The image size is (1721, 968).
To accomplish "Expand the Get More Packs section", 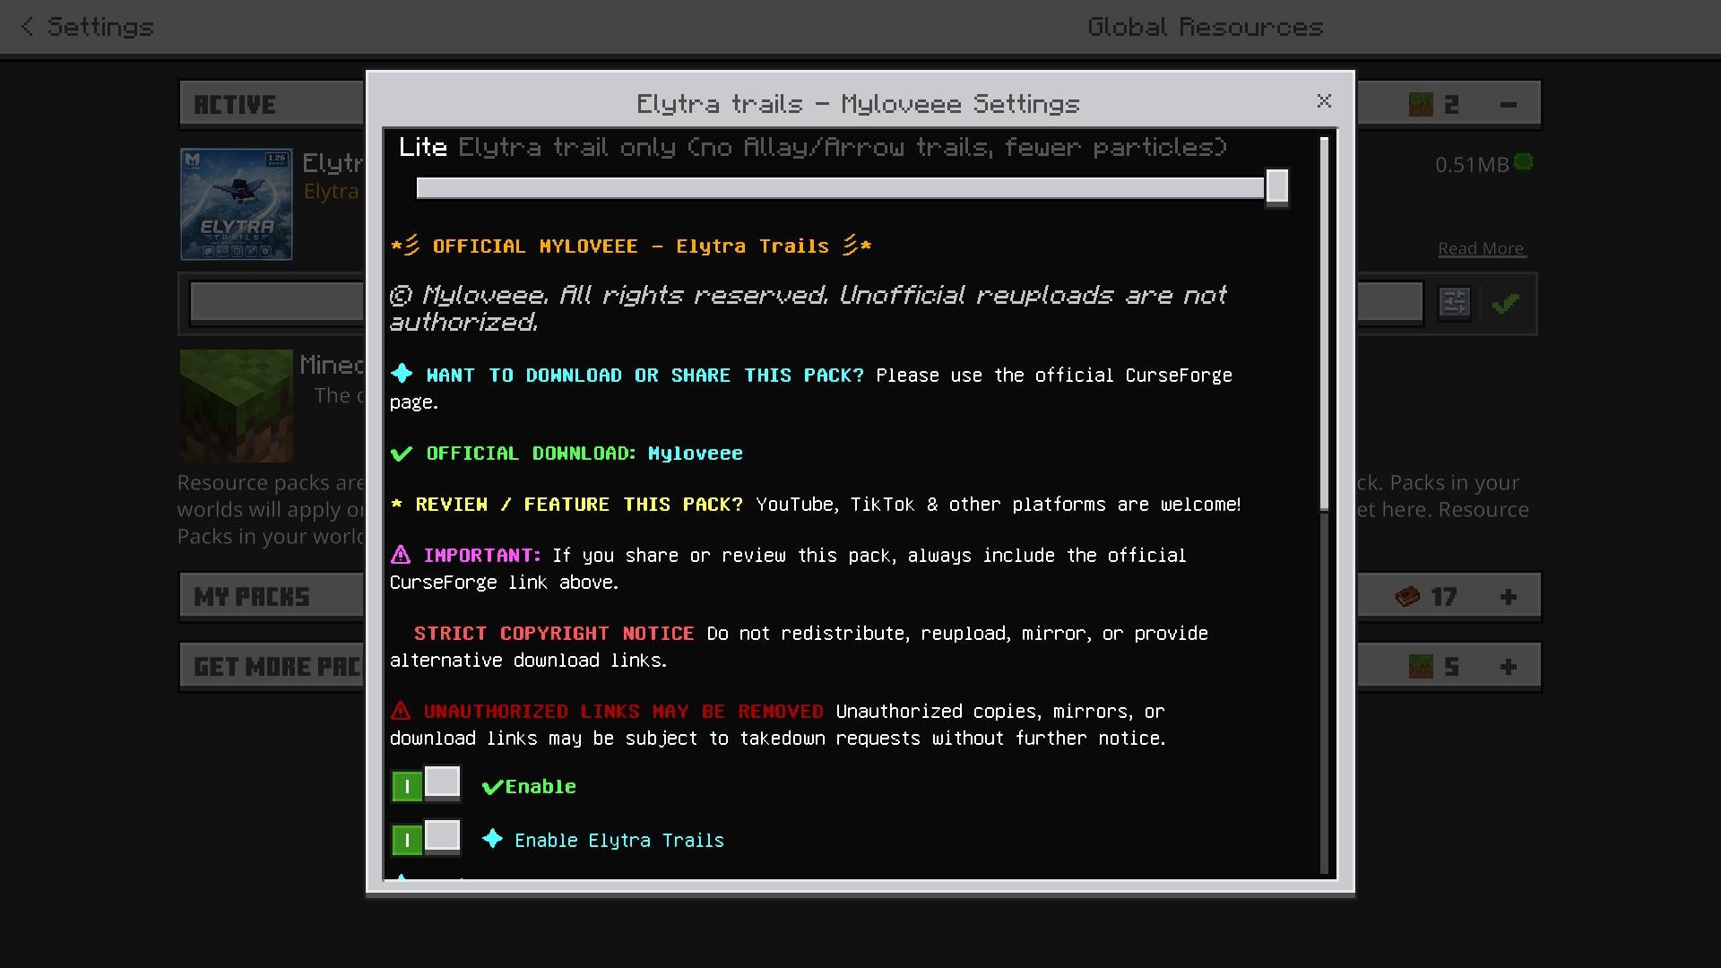I will tap(1509, 667).
